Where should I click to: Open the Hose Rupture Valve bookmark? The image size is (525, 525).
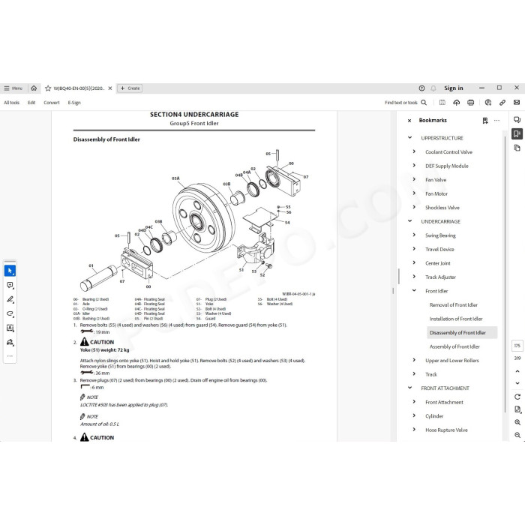pyautogui.click(x=446, y=430)
